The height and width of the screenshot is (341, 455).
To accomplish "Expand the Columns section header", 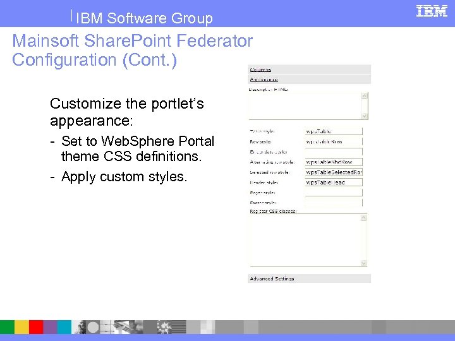I will pos(309,69).
